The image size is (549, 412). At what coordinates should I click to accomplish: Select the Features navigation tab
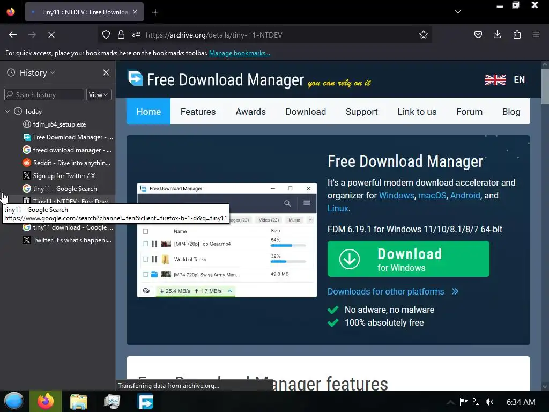click(198, 112)
